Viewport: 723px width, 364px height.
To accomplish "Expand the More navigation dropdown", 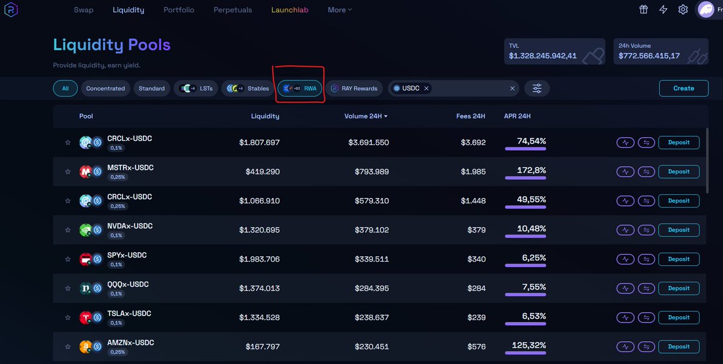I will point(340,10).
